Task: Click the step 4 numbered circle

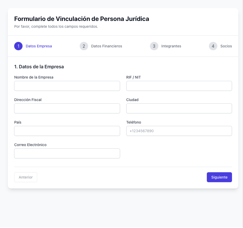Action: pos(213,46)
